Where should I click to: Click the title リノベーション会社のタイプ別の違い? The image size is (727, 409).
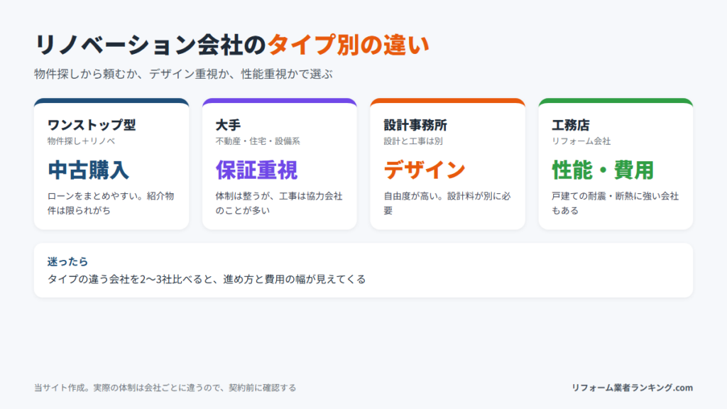click(232, 45)
